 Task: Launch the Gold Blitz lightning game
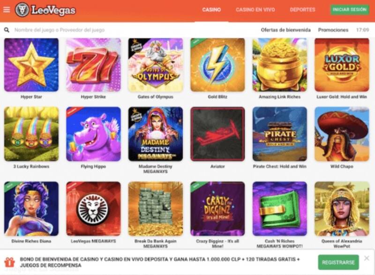pos(217,65)
